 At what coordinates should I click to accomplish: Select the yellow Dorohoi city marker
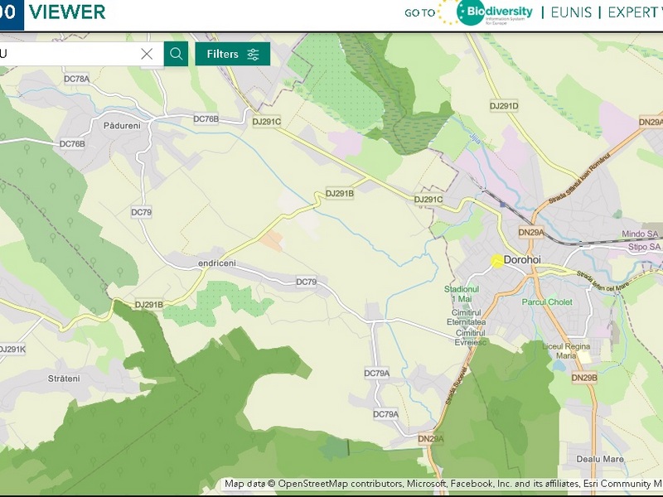point(497,260)
